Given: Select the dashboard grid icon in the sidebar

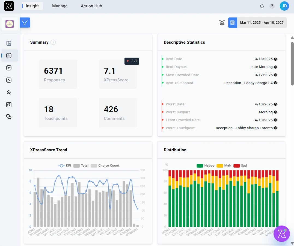Looking at the screenshot, I should coord(9,43).
